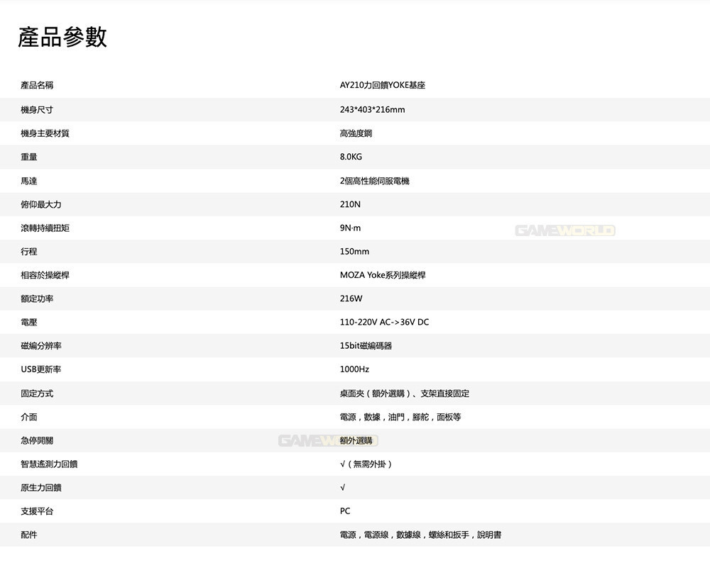Click the GAMEWORLD watermark logo at right
Image resolution: width=710 pixels, height=575 pixels.
point(565,230)
